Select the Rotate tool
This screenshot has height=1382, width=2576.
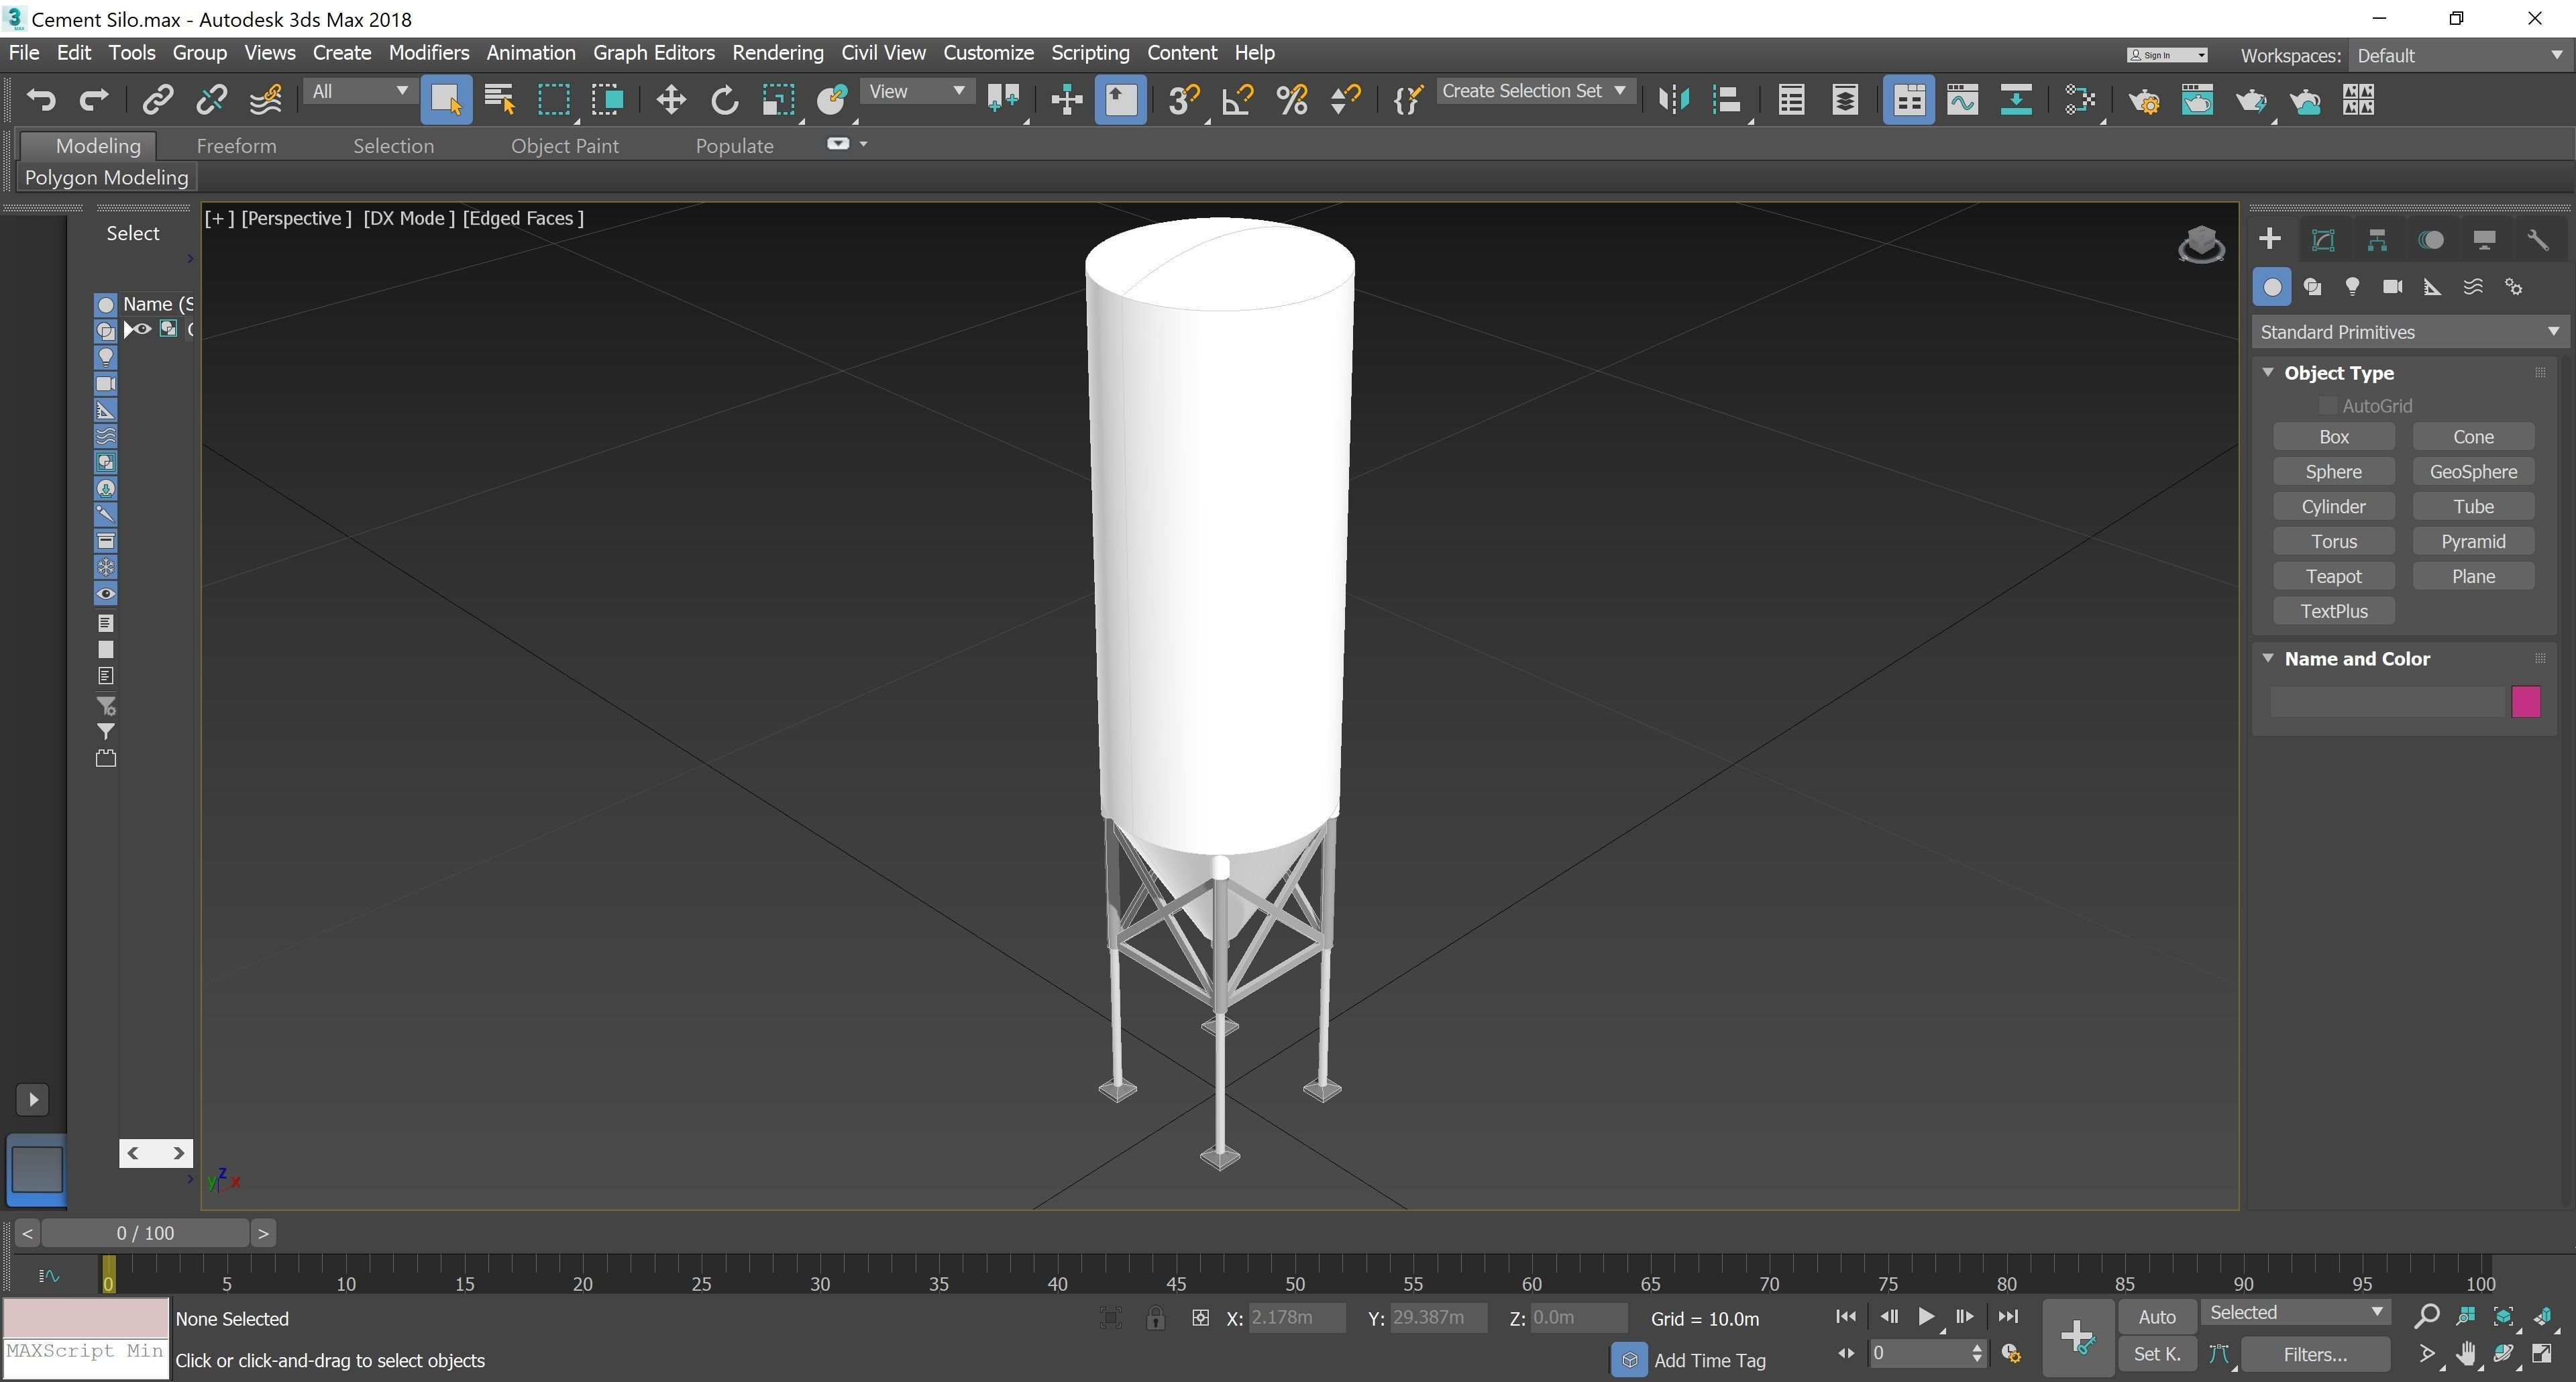tap(724, 100)
